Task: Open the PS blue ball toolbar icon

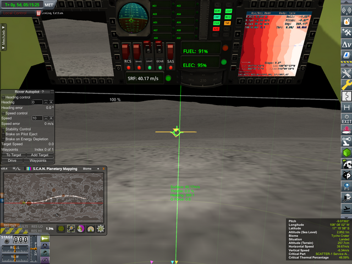Action: [346, 186]
